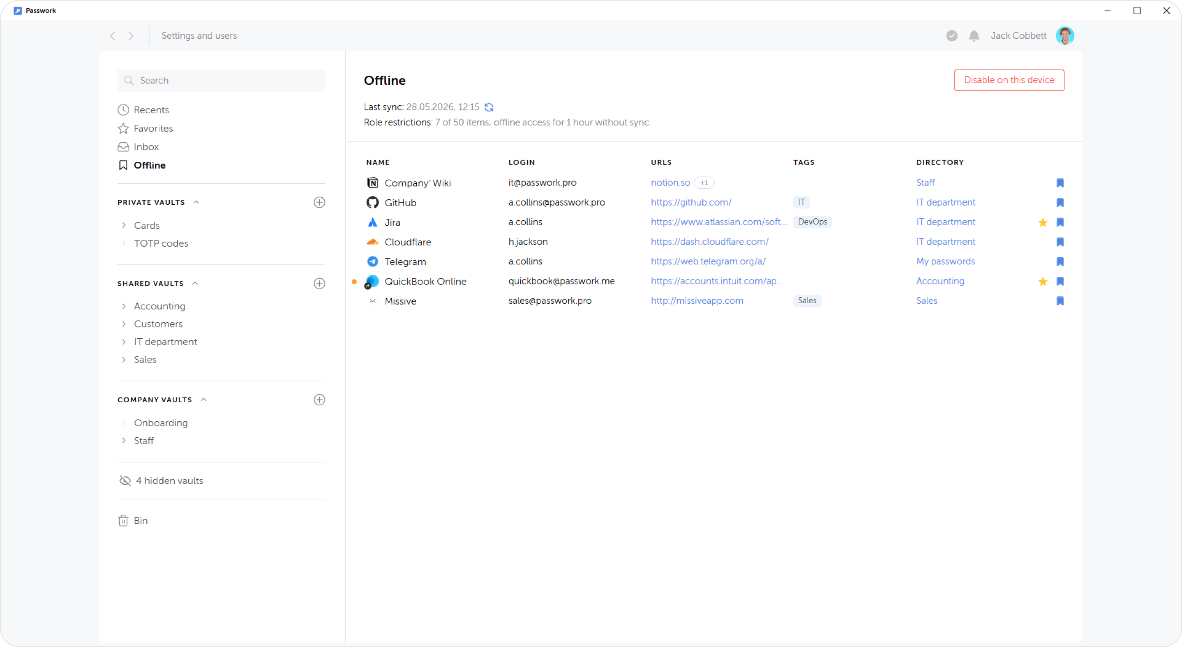The height and width of the screenshot is (647, 1182).
Task: Toggle offline bookmark for QuickBook Online
Action: coord(1060,282)
